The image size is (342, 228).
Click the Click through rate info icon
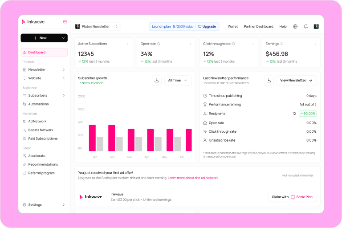pos(233,44)
